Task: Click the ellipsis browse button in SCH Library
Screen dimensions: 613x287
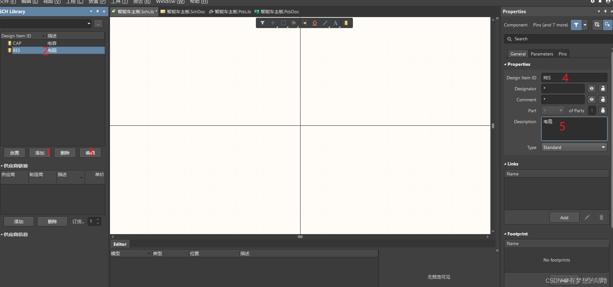Action: [98, 24]
